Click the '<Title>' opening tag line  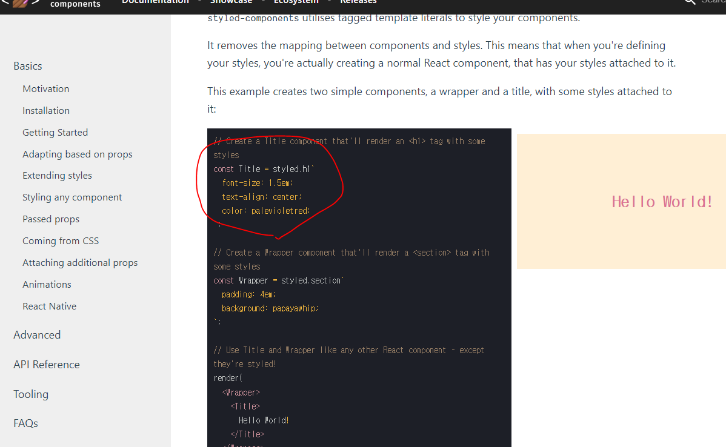point(245,406)
